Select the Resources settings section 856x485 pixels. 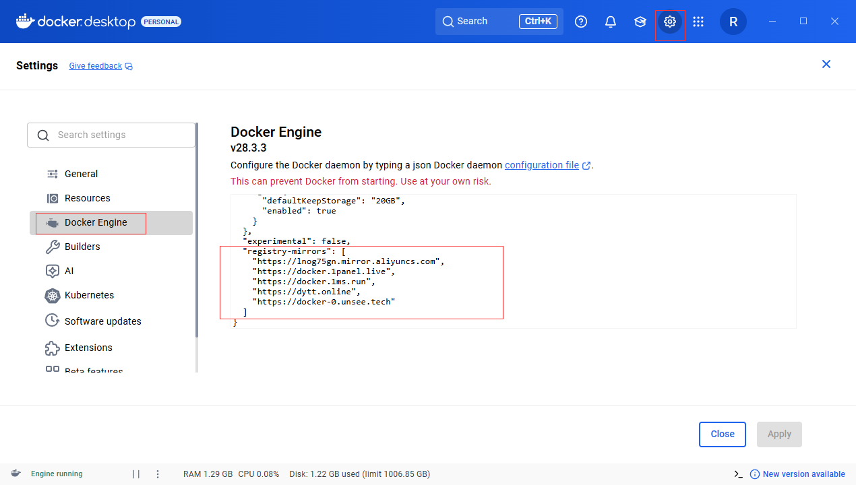click(x=111, y=198)
